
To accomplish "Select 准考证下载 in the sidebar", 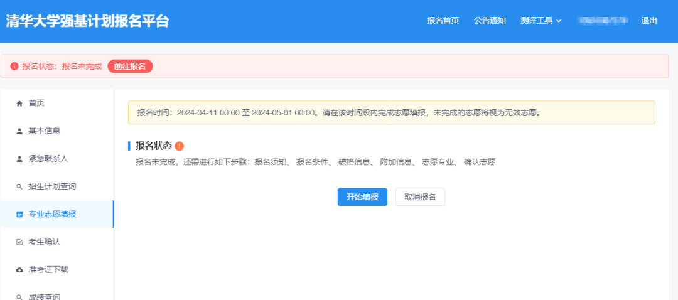I will [57, 270].
